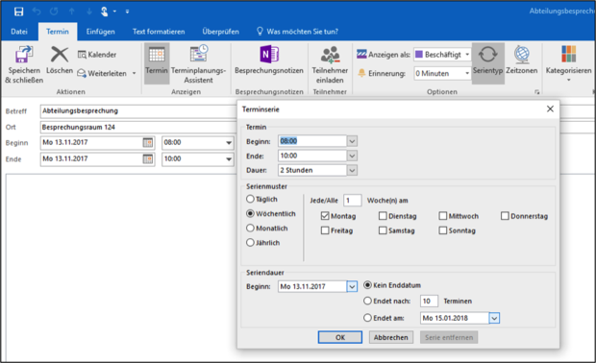Screen dimensions: 596x363
Task: Open Besprechungsnotizen in OneNote
Action: tap(269, 60)
